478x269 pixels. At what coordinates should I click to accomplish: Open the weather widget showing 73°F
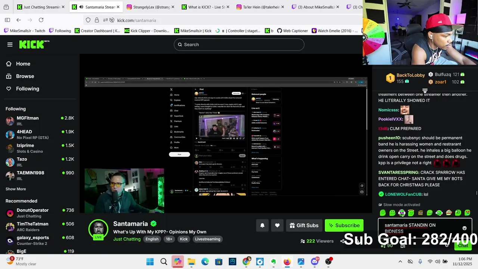[22, 261]
